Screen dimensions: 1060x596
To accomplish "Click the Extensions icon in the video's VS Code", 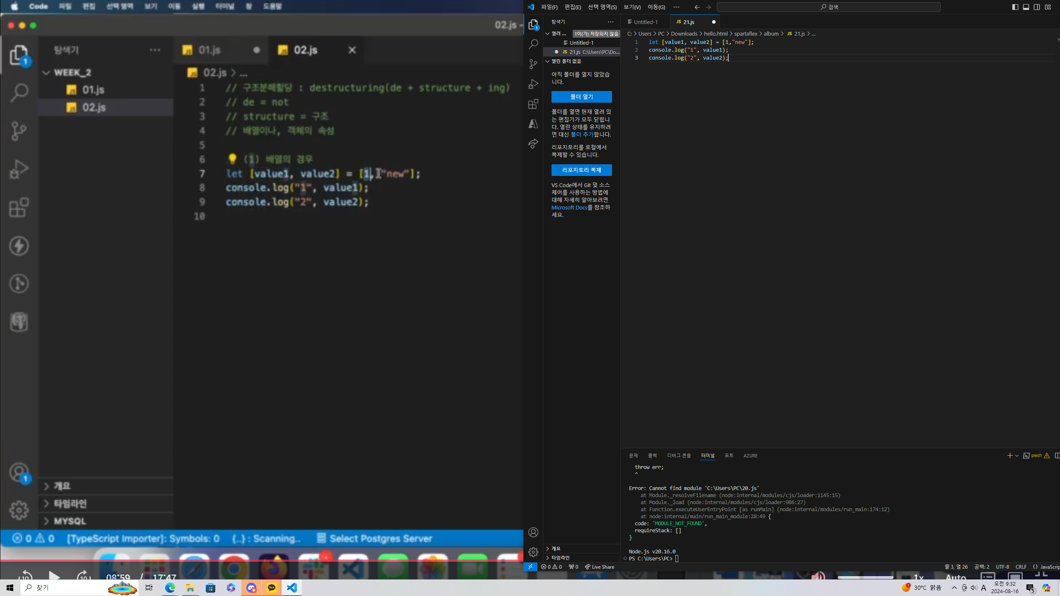I will (x=19, y=207).
